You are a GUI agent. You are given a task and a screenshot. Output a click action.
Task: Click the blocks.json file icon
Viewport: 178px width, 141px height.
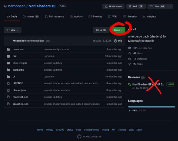[8, 90]
